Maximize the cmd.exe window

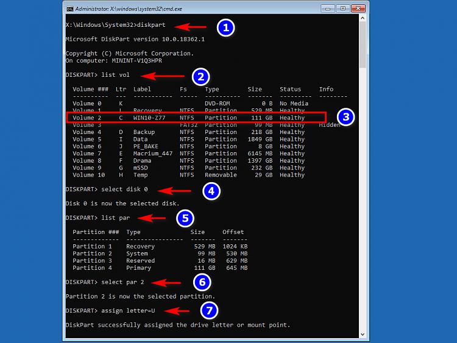click(342, 9)
